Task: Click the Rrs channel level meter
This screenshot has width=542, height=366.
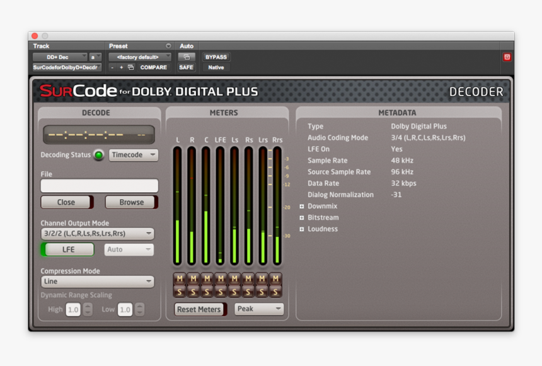Action: point(277,205)
